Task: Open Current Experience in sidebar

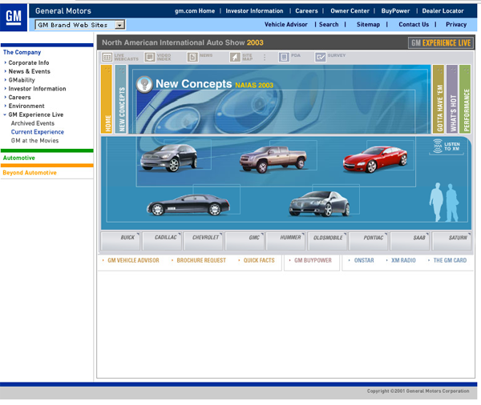Action: pyautogui.click(x=38, y=132)
